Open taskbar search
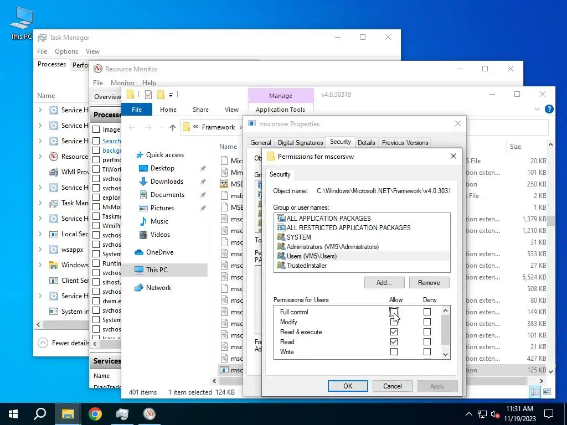 point(40,414)
